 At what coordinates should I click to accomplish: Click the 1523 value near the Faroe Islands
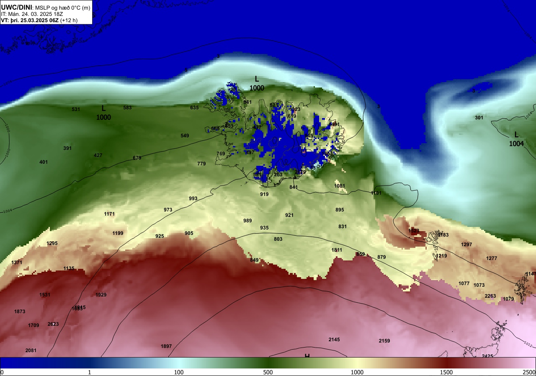[x=414, y=231]
